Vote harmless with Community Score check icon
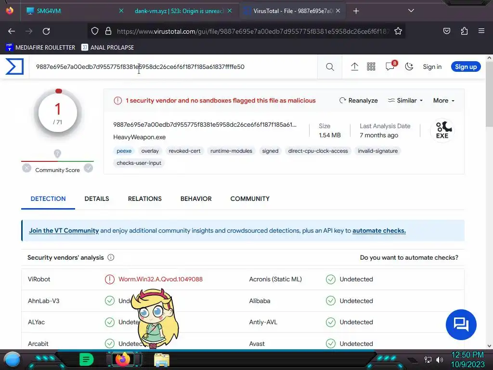This screenshot has height=370, width=493. 89,168
